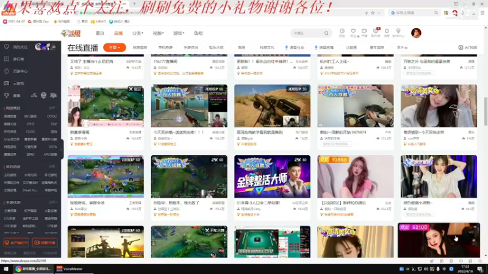Collapse the left sidebar using its edge handle
This screenshot has width=488, height=274.
[62, 149]
